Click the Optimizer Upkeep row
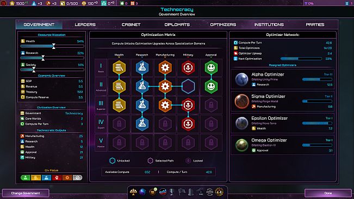354x199 pixels. click(283, 53)
